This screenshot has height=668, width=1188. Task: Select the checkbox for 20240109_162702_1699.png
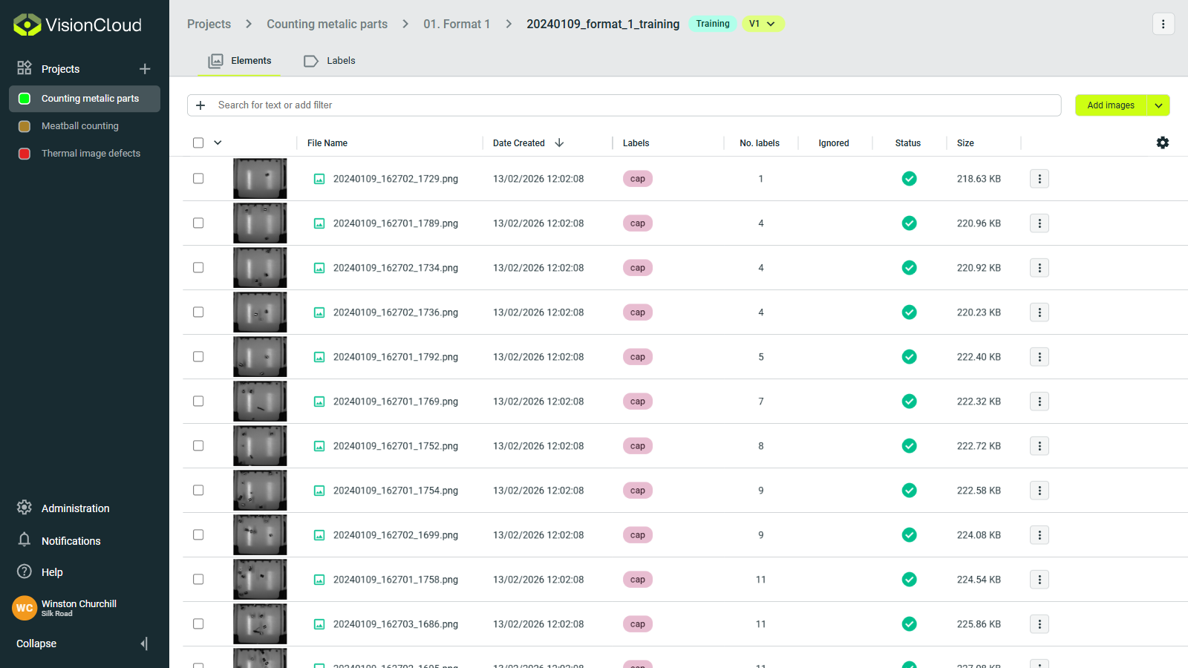click(198, 534)
